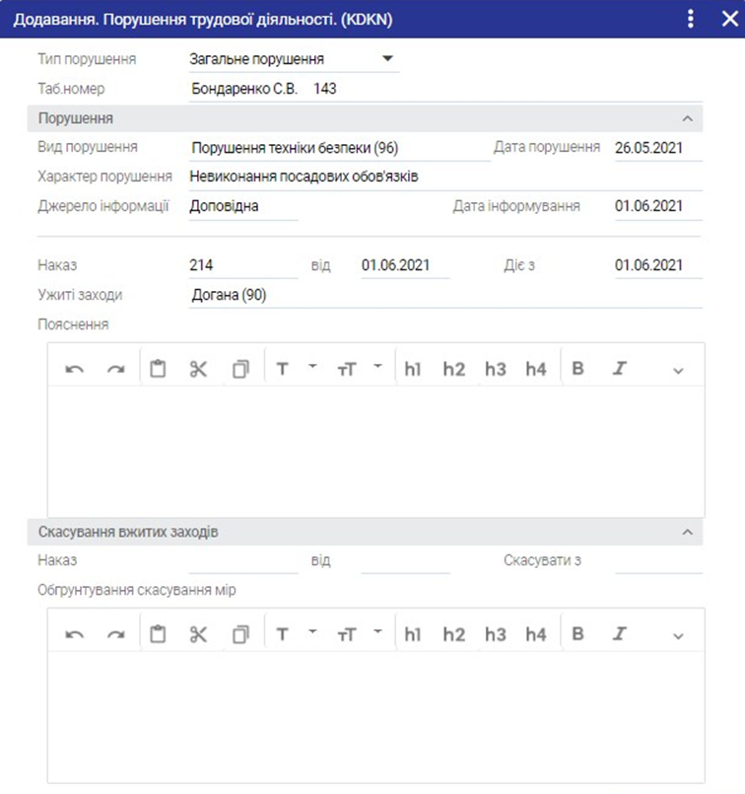Click the paste clipboard icon in Пояснення editor
Viewport: 745px width, 794px height.
tap(158, 369)
